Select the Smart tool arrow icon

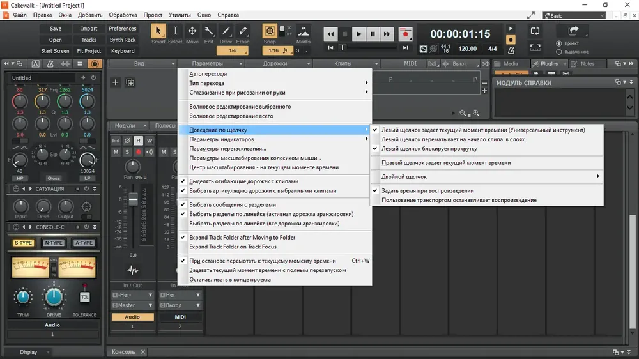[x=158, y=31]
